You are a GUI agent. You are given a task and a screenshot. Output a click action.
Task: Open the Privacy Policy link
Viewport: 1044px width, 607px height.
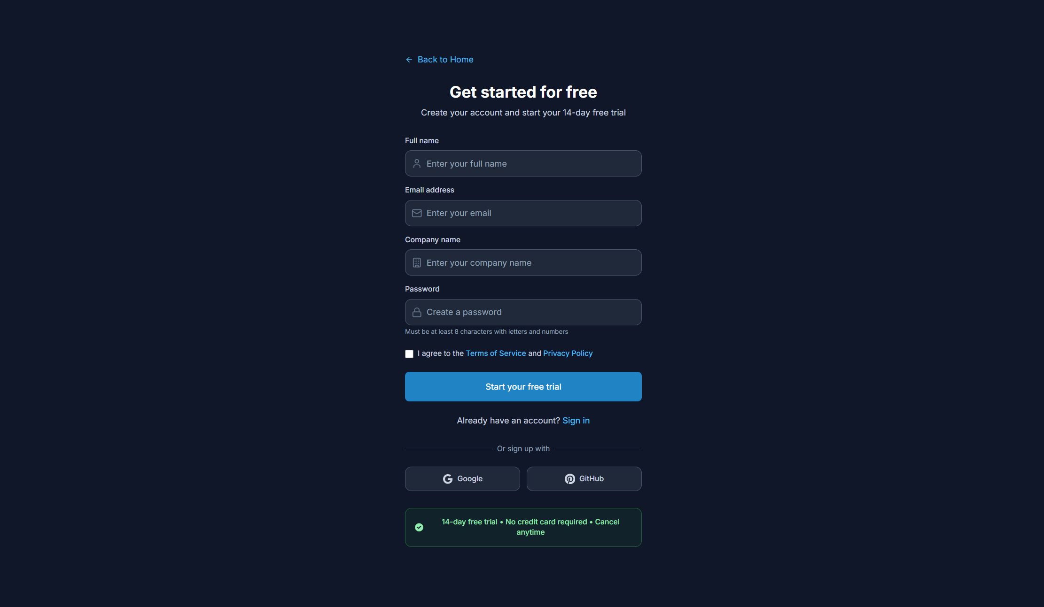[568, 353]
